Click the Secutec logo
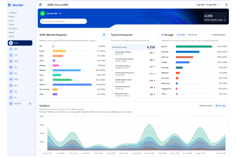Screen dimensions: 236x157 pyautogui.click(x=16, y=5)
